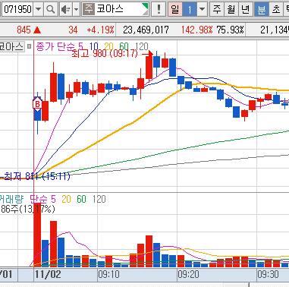Screen dimensions: 289x287
Task: Click the magnifier stock search icon
Action: (x=51, y=9)
